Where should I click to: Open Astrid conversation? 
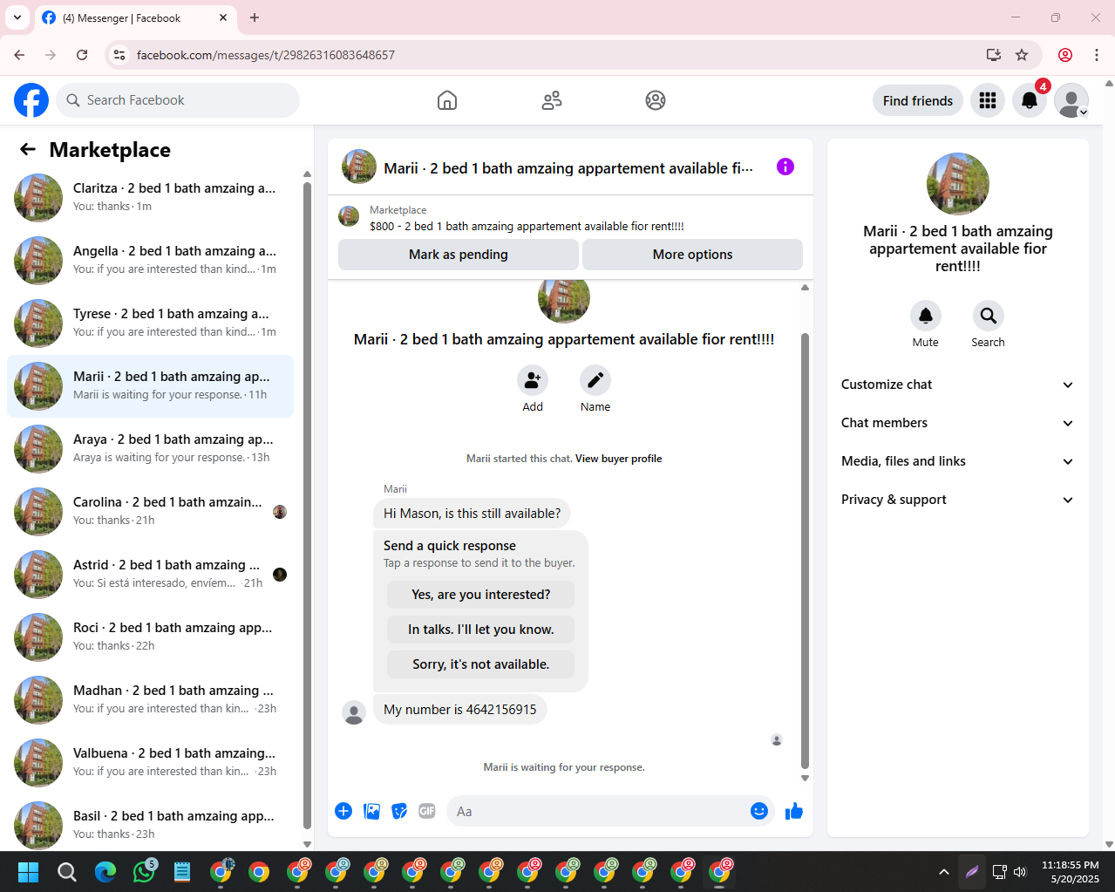tap(150, 575)
